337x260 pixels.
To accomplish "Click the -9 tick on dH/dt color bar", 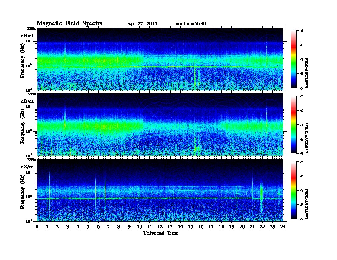I will (x=301, y=88).
